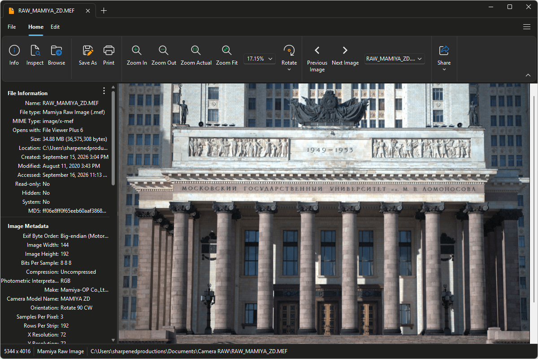Image resolution: width=538 pixels, height=359 pixels.
Task: Click the Inspect file tool
Action: pyautogui.click(x=35, y=55)
